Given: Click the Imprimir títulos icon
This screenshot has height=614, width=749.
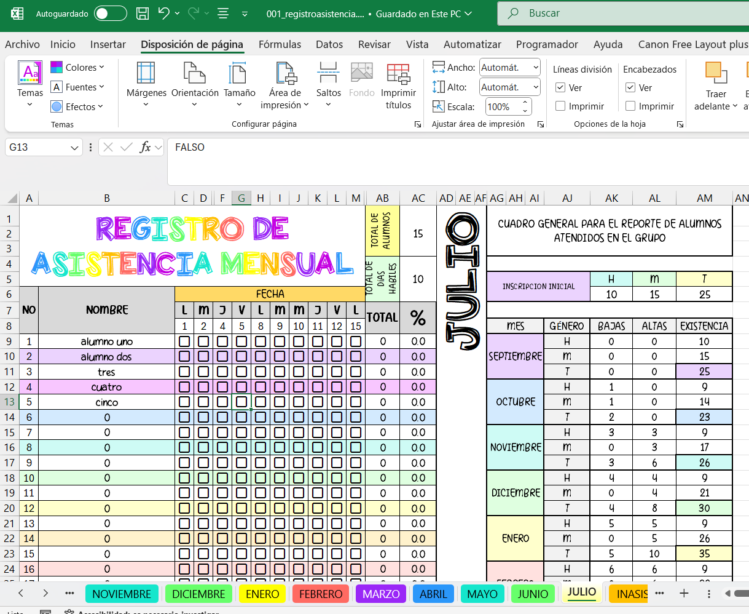Looking at the screenshot, I should (398, 74).
